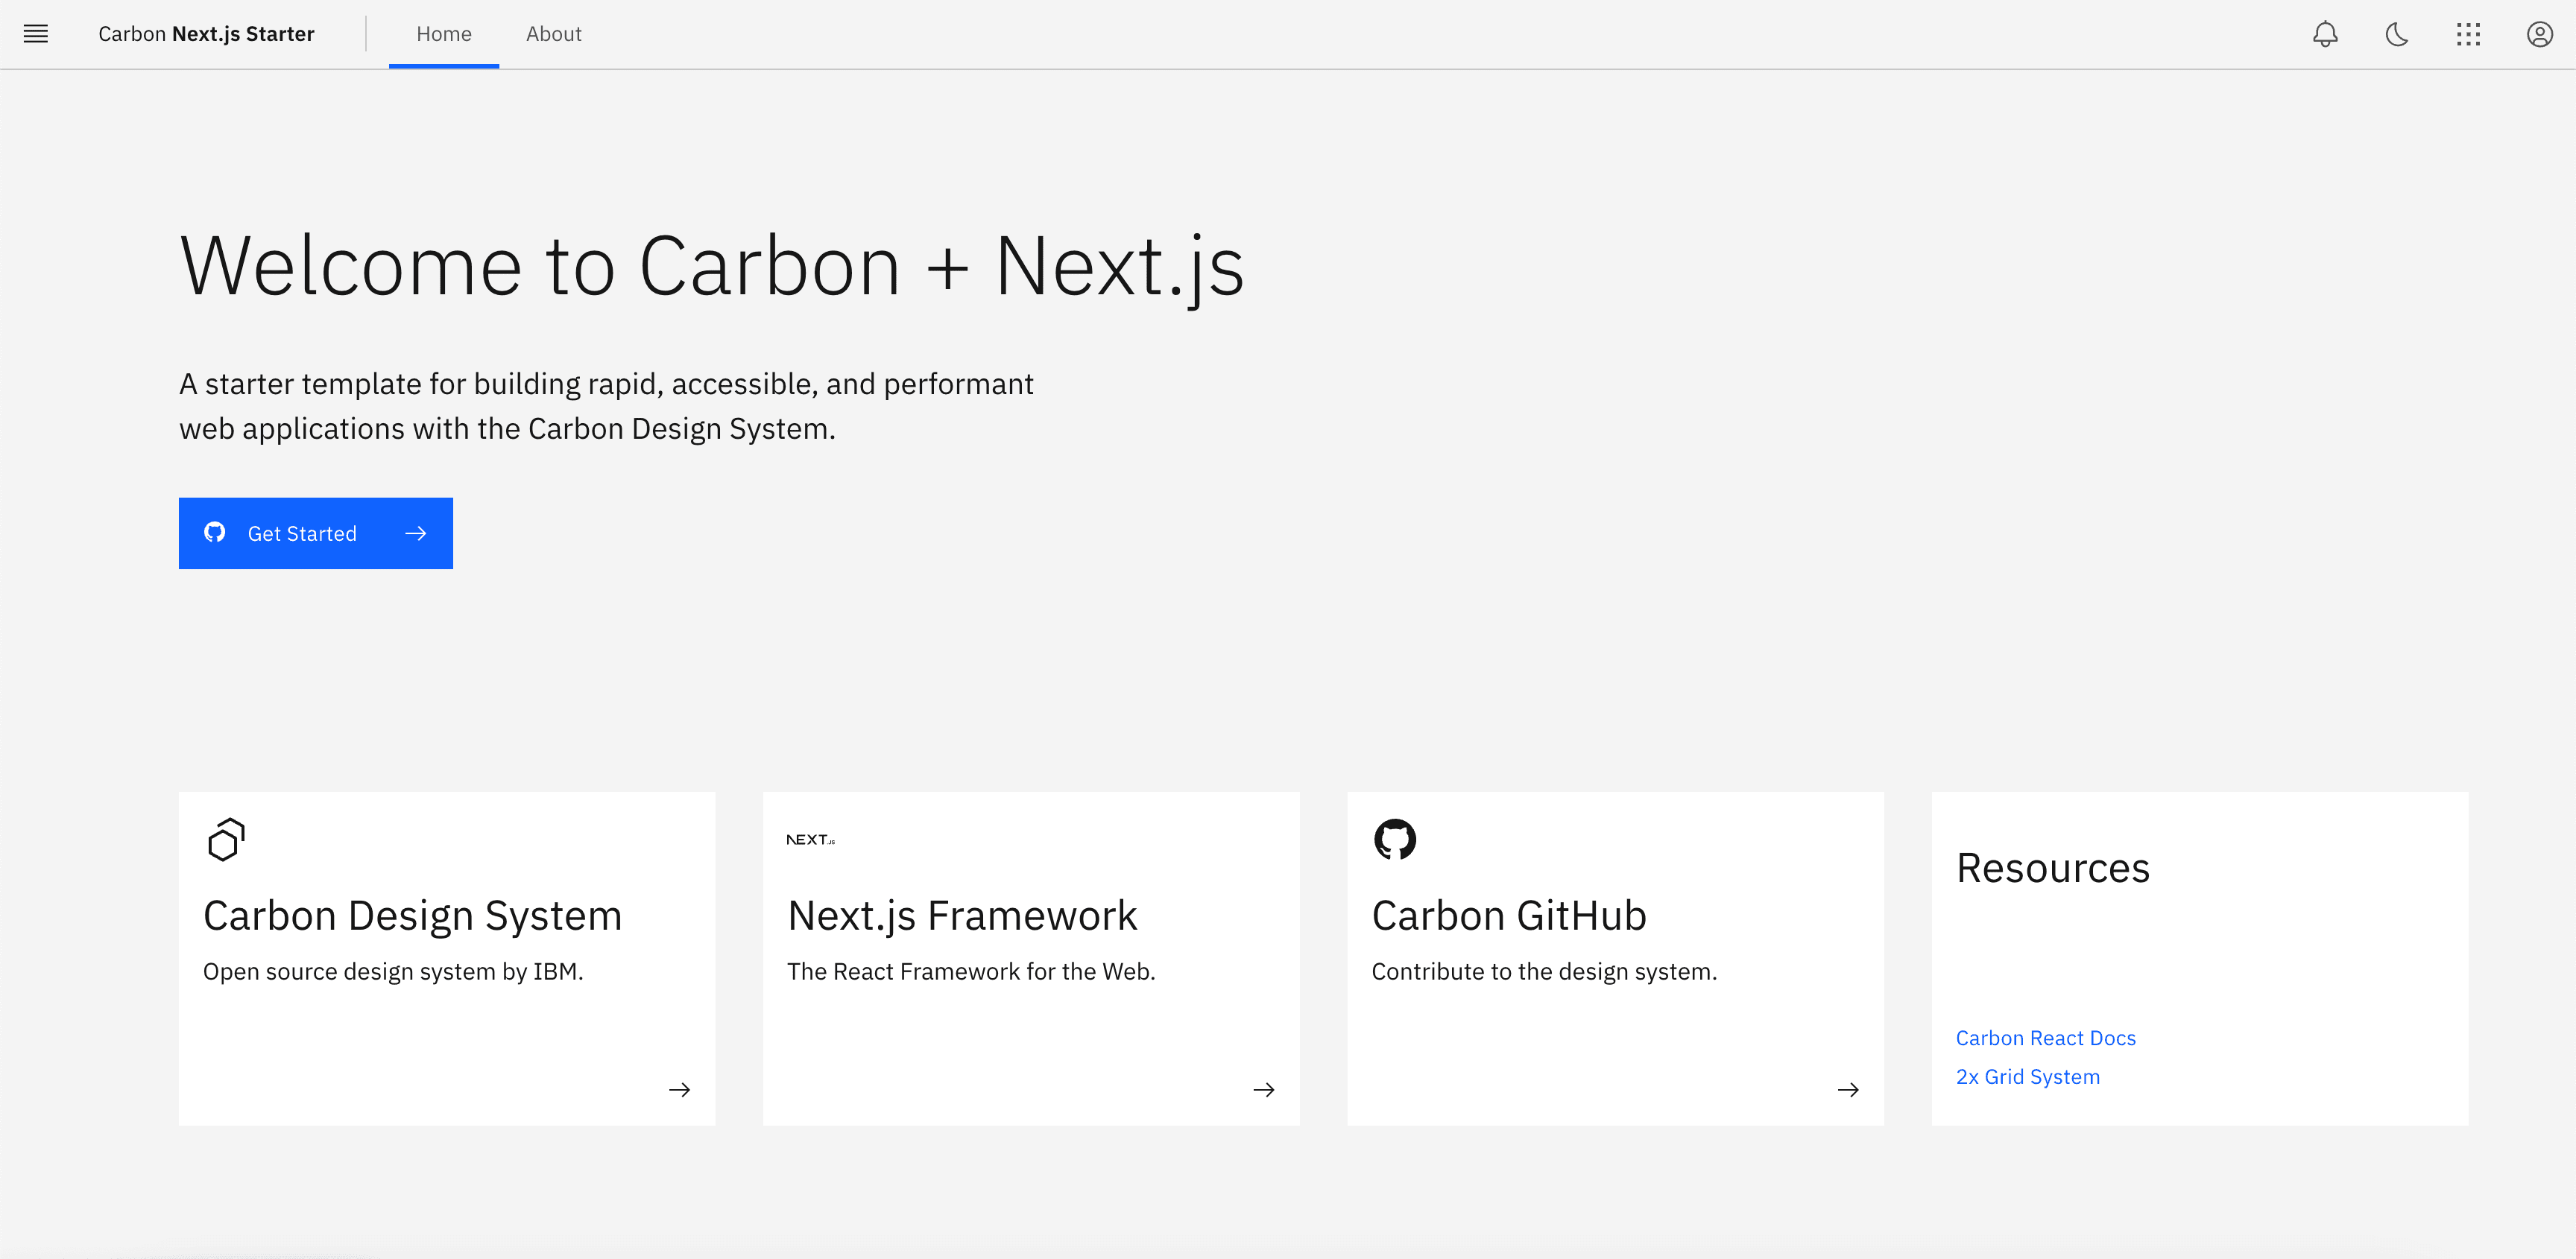Open the user avatar profile menu
The image size is (2576, 1259).
2540,34
